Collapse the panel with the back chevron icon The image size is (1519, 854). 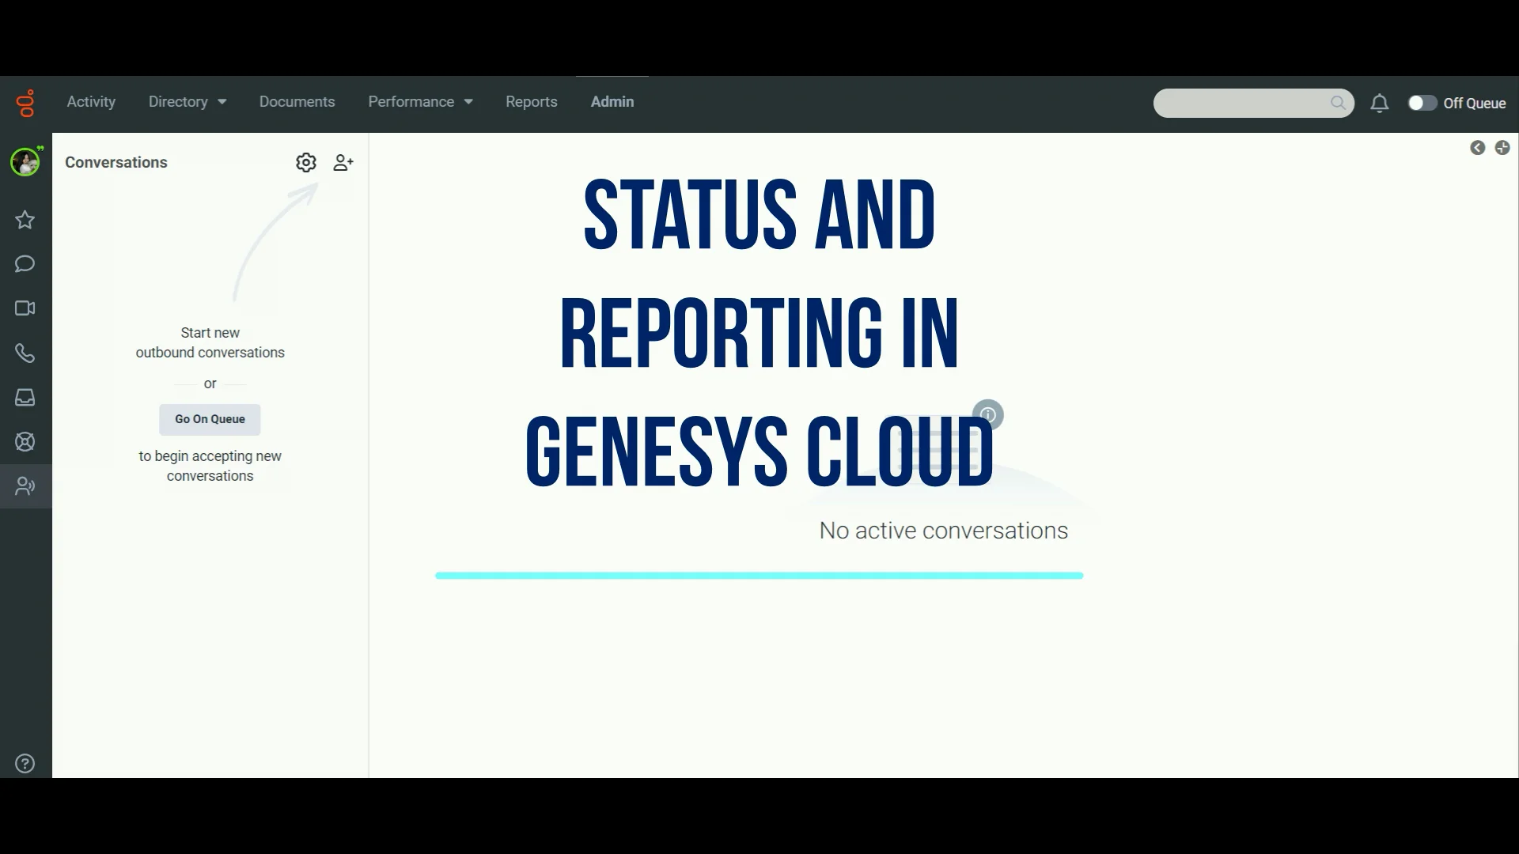coord(1478,148)
